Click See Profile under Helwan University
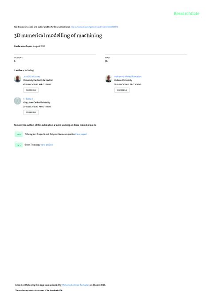 pos(122,90)
